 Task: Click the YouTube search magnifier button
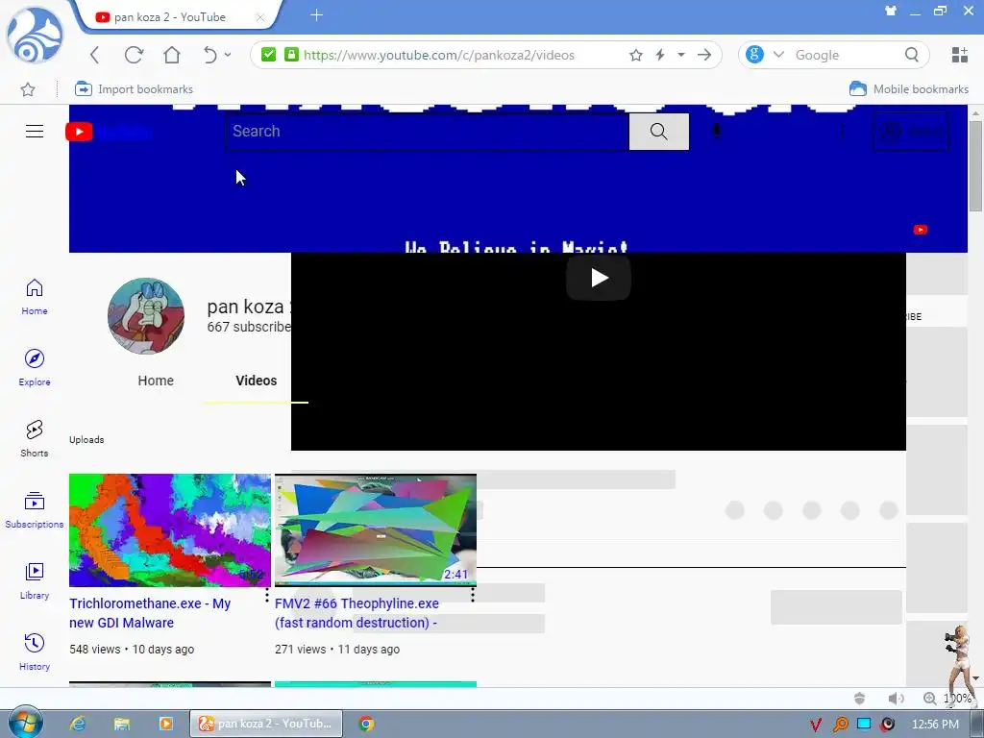[659, 131]
